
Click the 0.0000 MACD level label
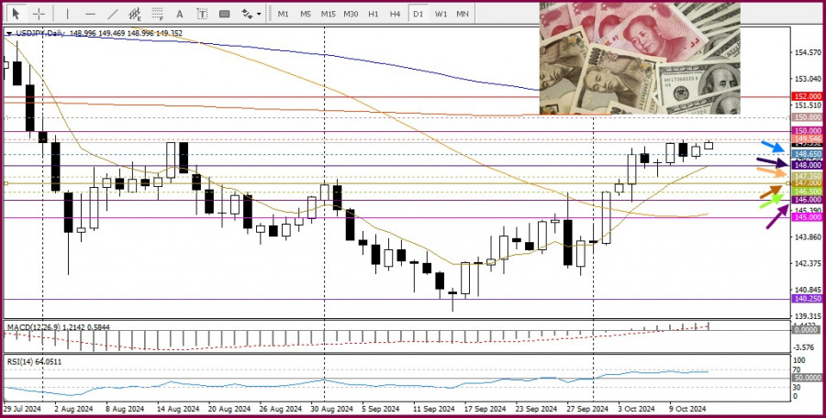(x=807, y=329)
